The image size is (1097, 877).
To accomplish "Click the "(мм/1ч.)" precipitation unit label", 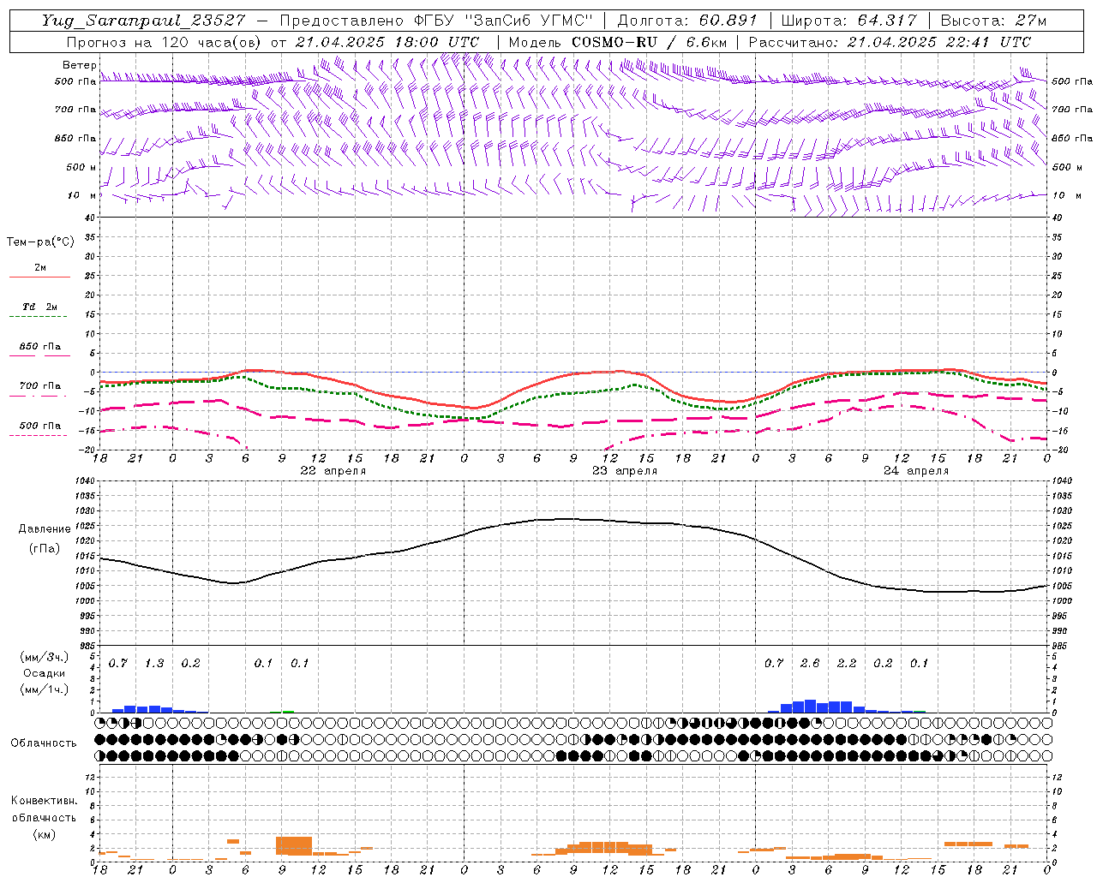I will click(44, 689).
